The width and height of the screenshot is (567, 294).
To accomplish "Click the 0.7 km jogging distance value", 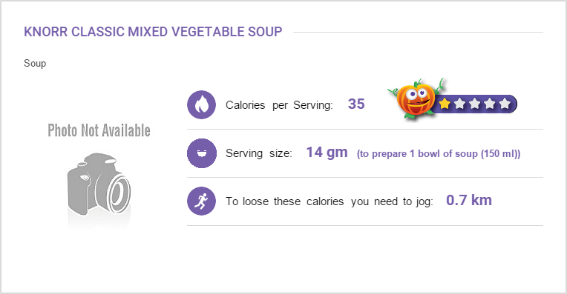I will [469, 200].
